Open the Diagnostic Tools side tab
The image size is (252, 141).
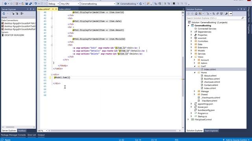pyautogui.click(x=249, y=14)
